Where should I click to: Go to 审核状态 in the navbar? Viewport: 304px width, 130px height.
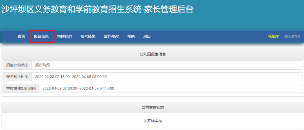(x=64, y=37)
